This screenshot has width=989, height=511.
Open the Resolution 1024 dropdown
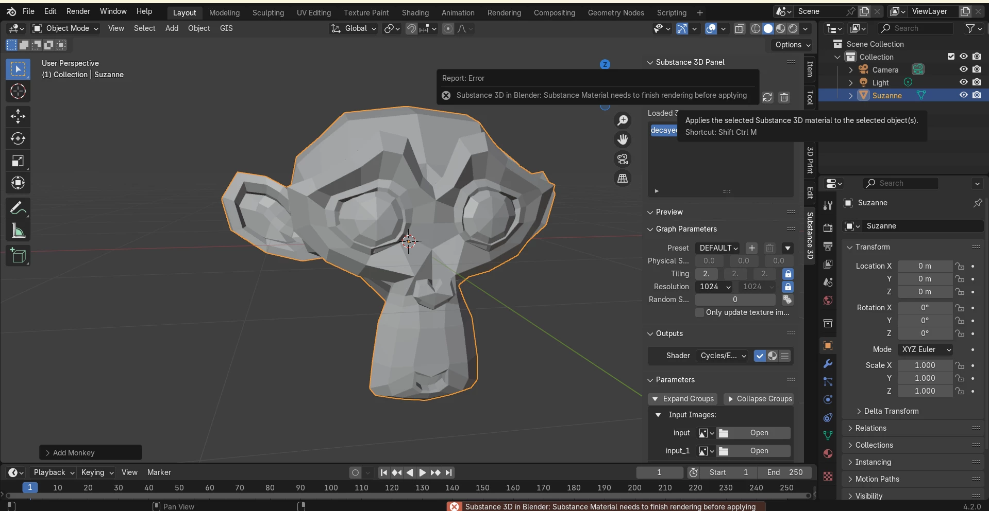click(715, 287)
